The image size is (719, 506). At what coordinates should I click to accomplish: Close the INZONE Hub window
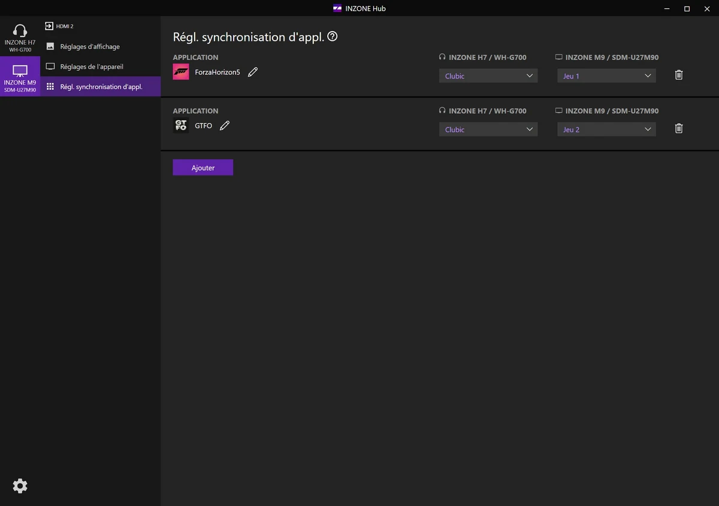pyautogui.click(x=707, y=8)
